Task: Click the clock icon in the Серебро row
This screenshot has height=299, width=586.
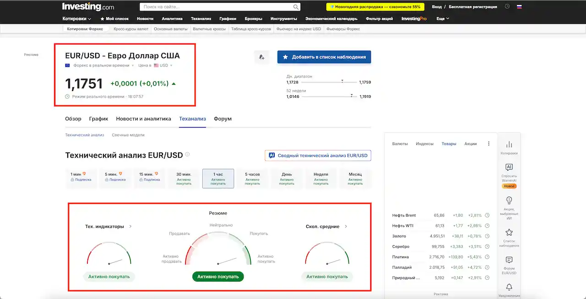Action: [x=487, y=246]
